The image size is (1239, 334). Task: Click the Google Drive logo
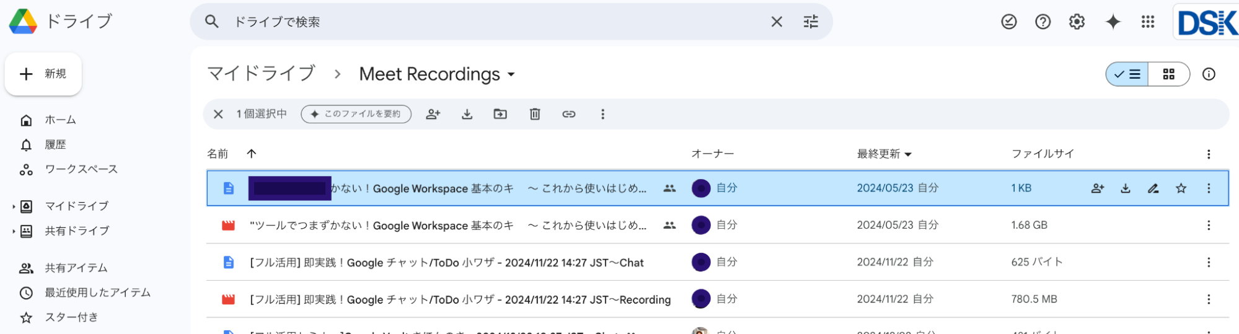(x=24, y=22)
